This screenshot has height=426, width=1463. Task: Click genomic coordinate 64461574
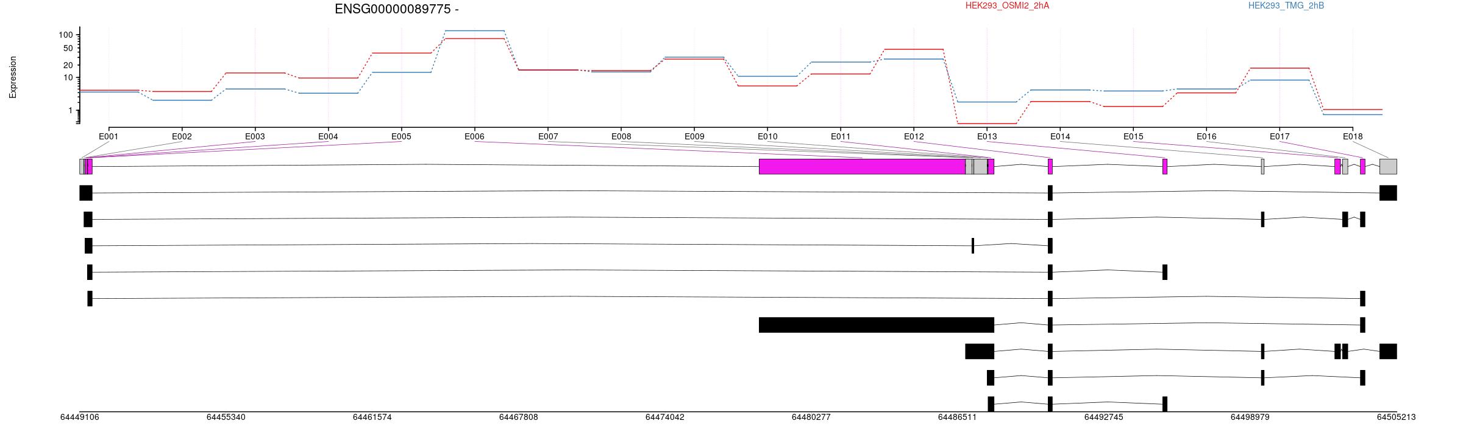click(372, 417)
